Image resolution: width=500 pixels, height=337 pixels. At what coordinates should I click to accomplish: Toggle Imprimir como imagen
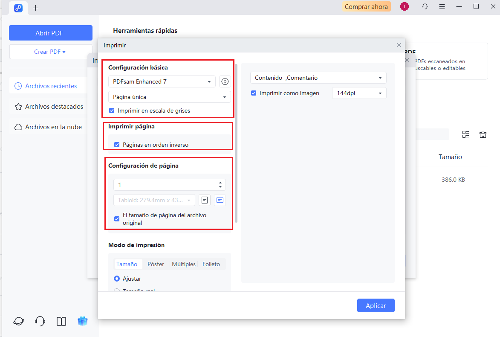coord(254,93)
